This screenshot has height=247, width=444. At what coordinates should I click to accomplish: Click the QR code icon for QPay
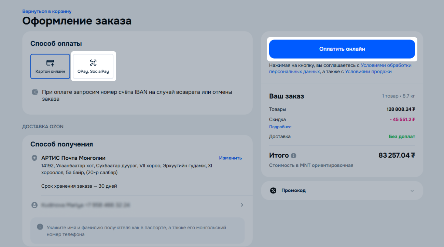coord(93,62)
